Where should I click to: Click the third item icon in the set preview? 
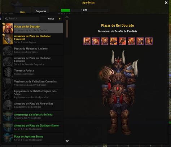(105, 41)
